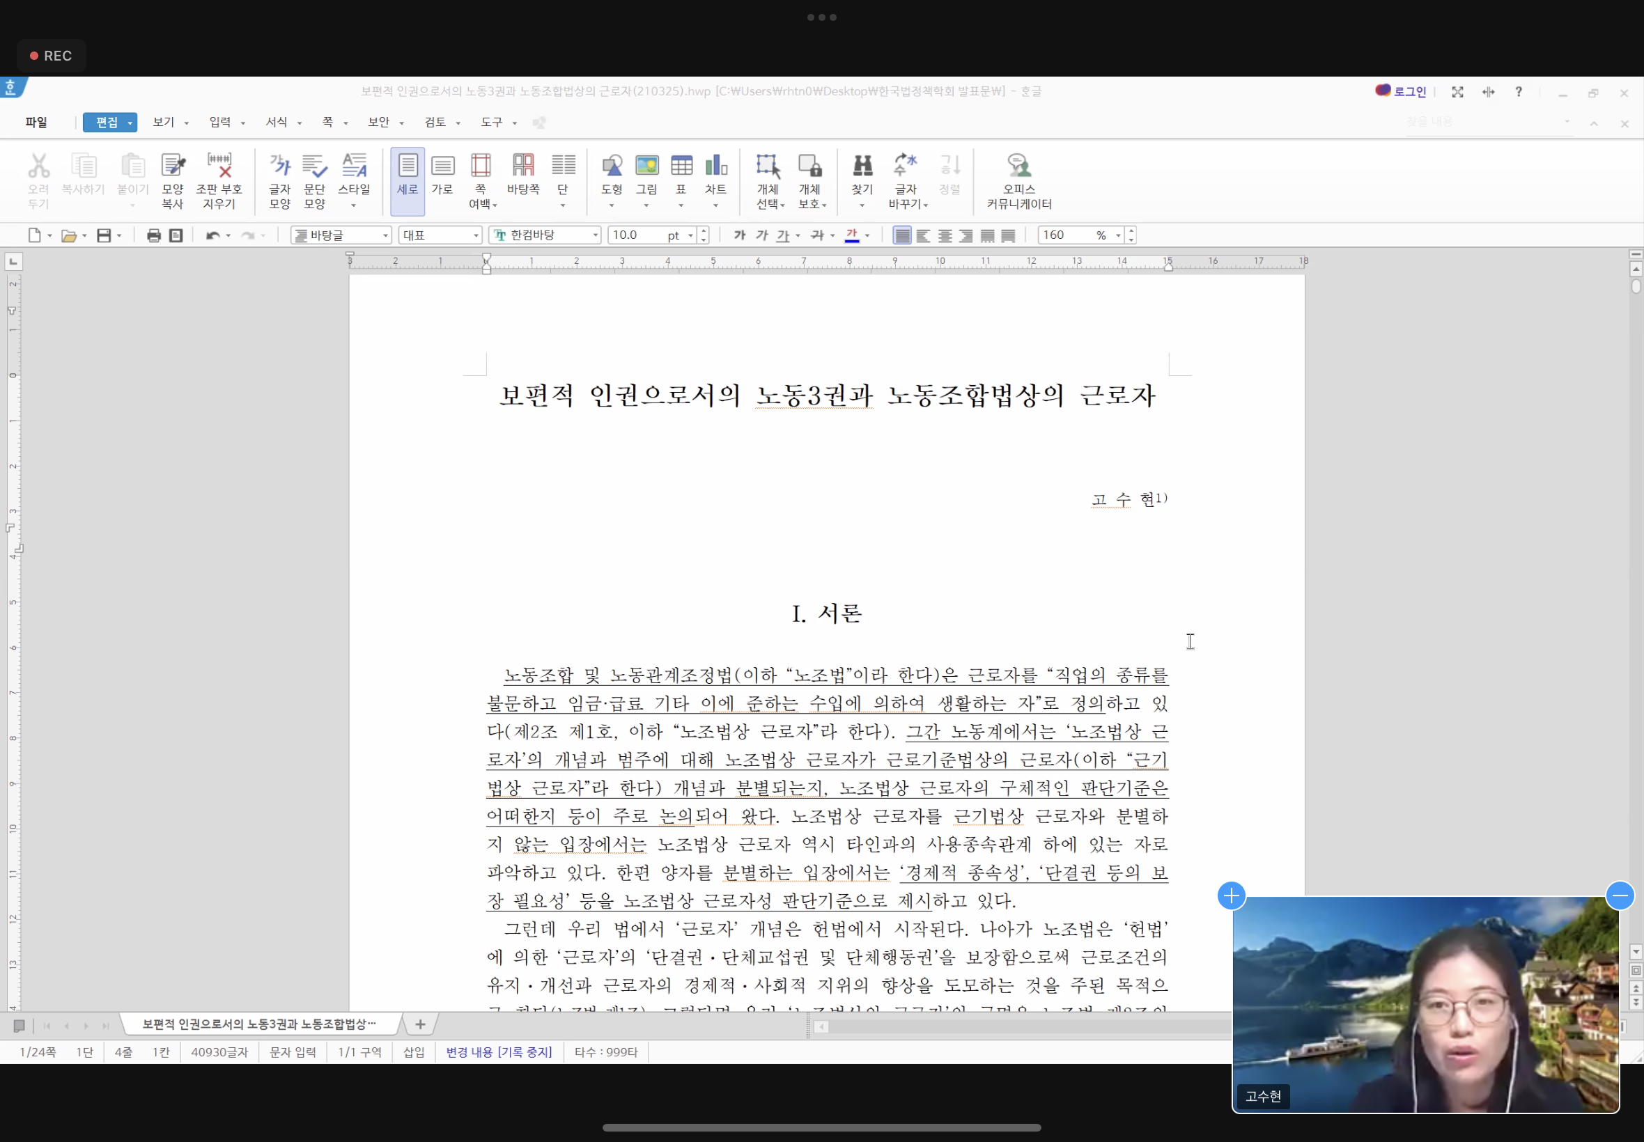1644x1142 pixels.
Task: Open the font color 가 picker
Action: pos(852,235)
